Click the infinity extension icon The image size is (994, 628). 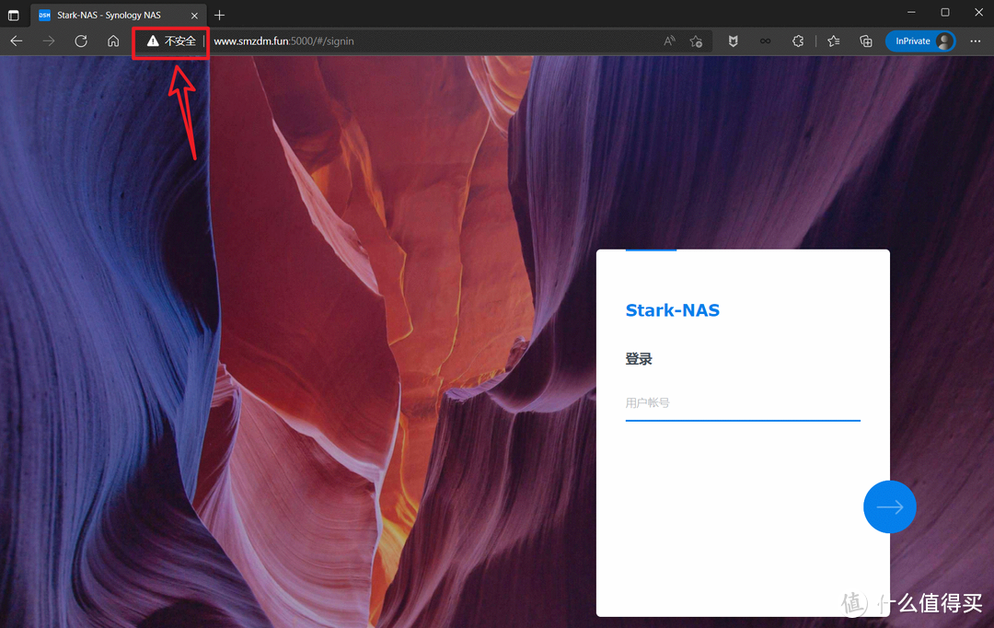click(x=765, y=41)
